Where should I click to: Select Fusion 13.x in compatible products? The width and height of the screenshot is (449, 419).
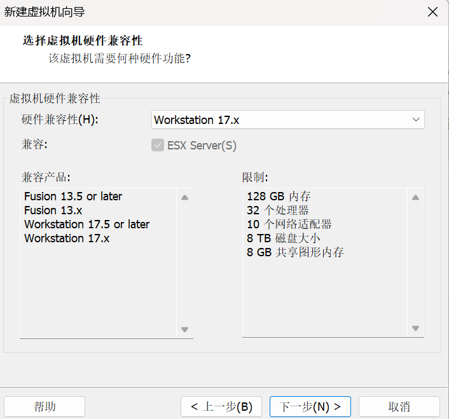pyautogui.click(x=53, y=210)
